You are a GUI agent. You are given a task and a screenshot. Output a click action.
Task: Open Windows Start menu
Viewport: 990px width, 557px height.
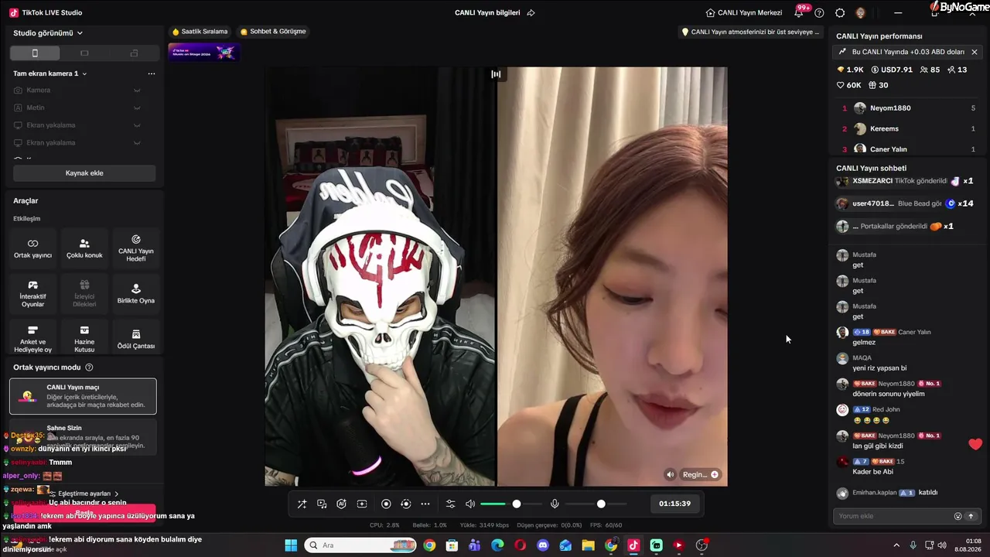(291, 545)
